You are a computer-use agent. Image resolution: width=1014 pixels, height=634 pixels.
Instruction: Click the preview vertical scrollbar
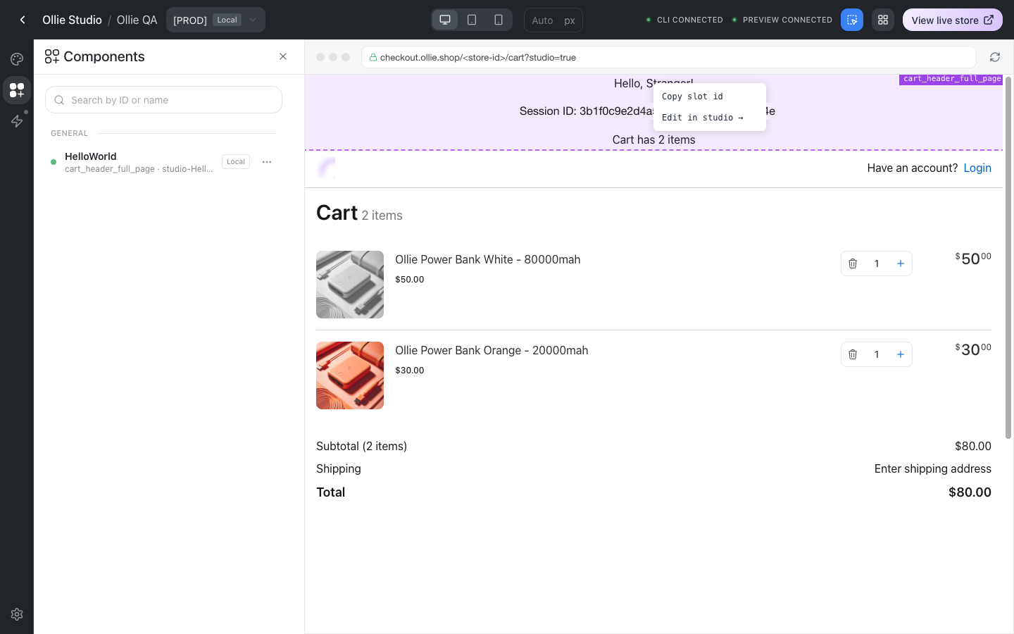coord(1008,257)
